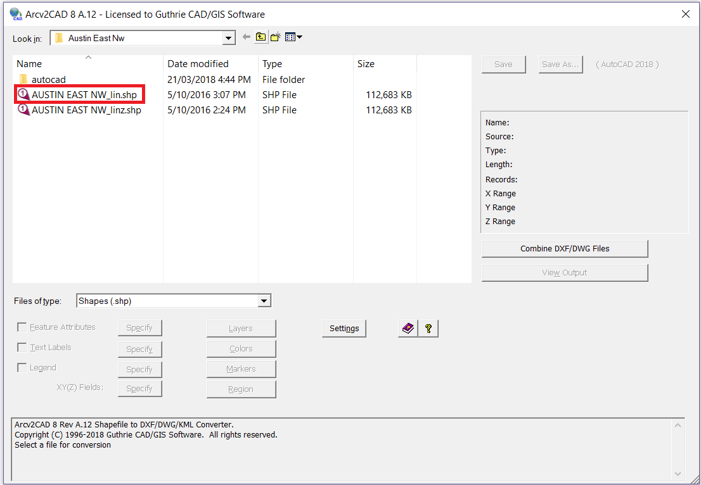Toggle the Text Labels checkbox
701x485 pixels.
coord(22,348)
